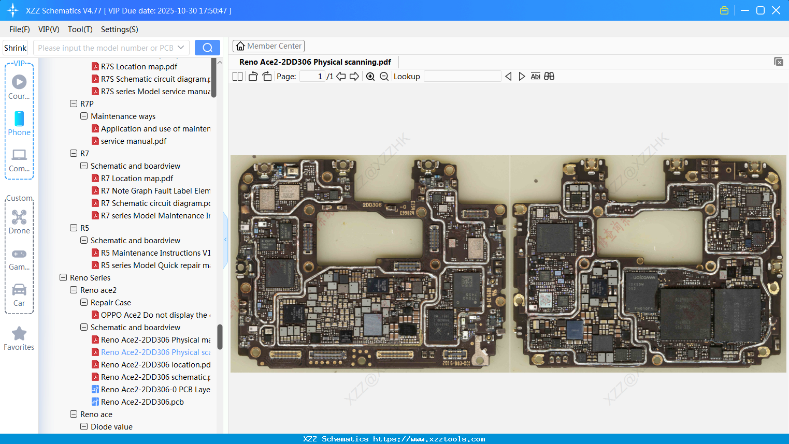Rotate the page clockwise
Viewport: 789px width, 444px height.
[267, 77]
